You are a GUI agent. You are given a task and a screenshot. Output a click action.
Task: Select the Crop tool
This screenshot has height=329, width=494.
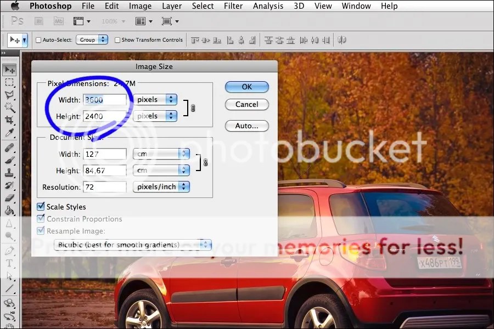9,120
